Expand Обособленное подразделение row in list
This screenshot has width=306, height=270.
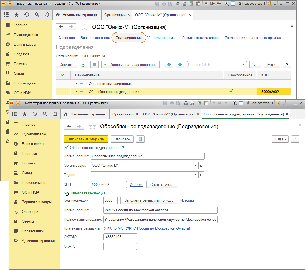(77, 92)
